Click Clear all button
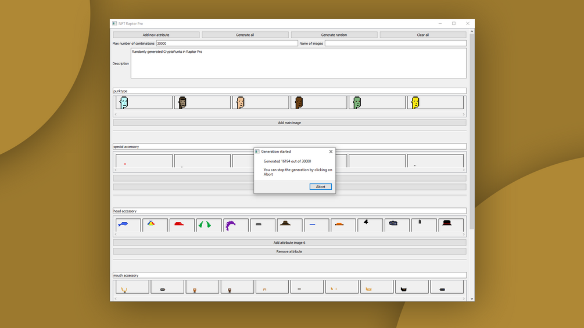The width and height of the screenshot is (584, 328). click(x=422, y=35)
